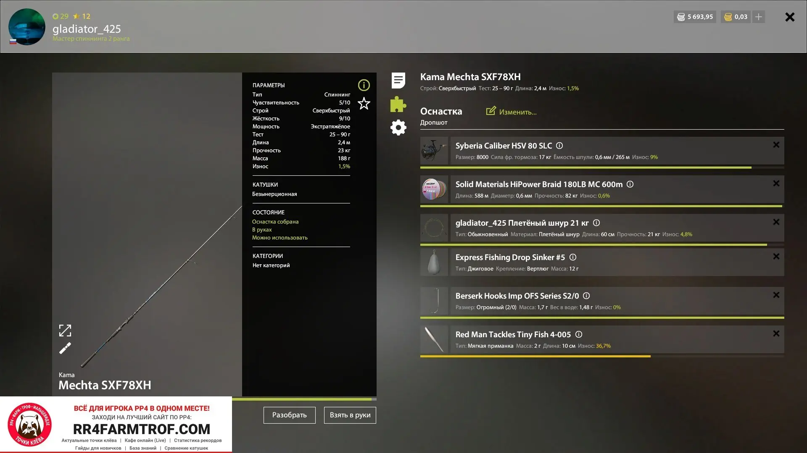The image size is (807, 453).
Task: Click the Взять в руки button
Action: pyautogui.click(x=350, y=415)
